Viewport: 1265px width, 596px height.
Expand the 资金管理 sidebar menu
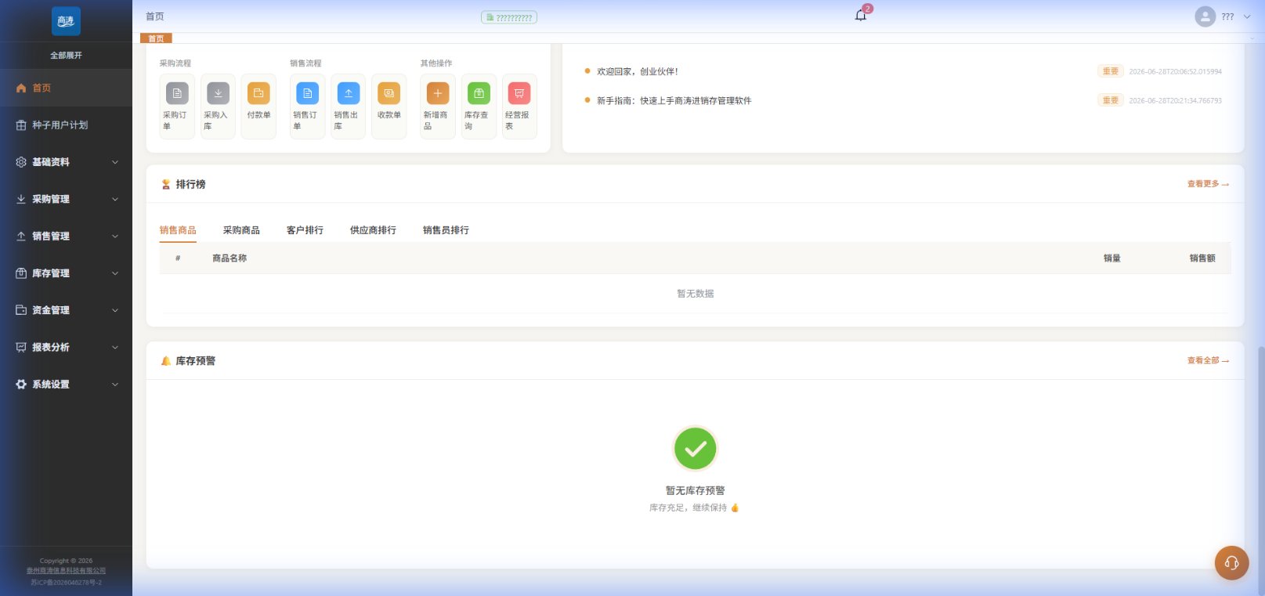click(x=66, y=310)
